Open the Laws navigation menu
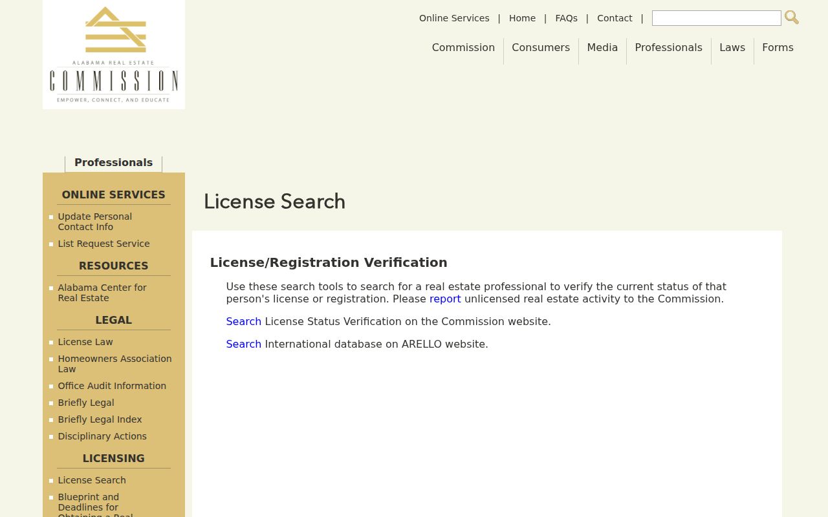 coord(732,48)
